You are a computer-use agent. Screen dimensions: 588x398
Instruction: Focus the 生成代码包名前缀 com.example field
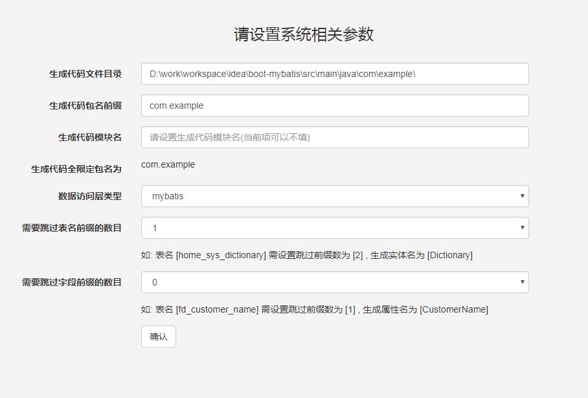[335, 105]
